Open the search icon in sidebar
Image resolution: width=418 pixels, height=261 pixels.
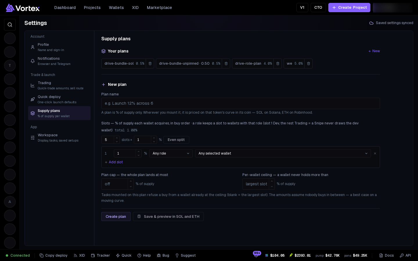pos(10,25)
